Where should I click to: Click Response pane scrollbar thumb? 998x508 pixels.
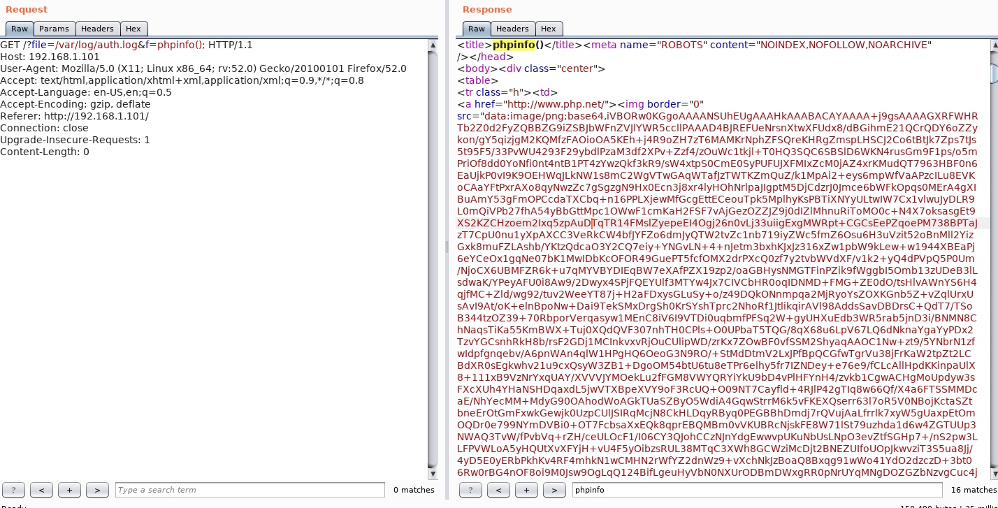(993, 73)
